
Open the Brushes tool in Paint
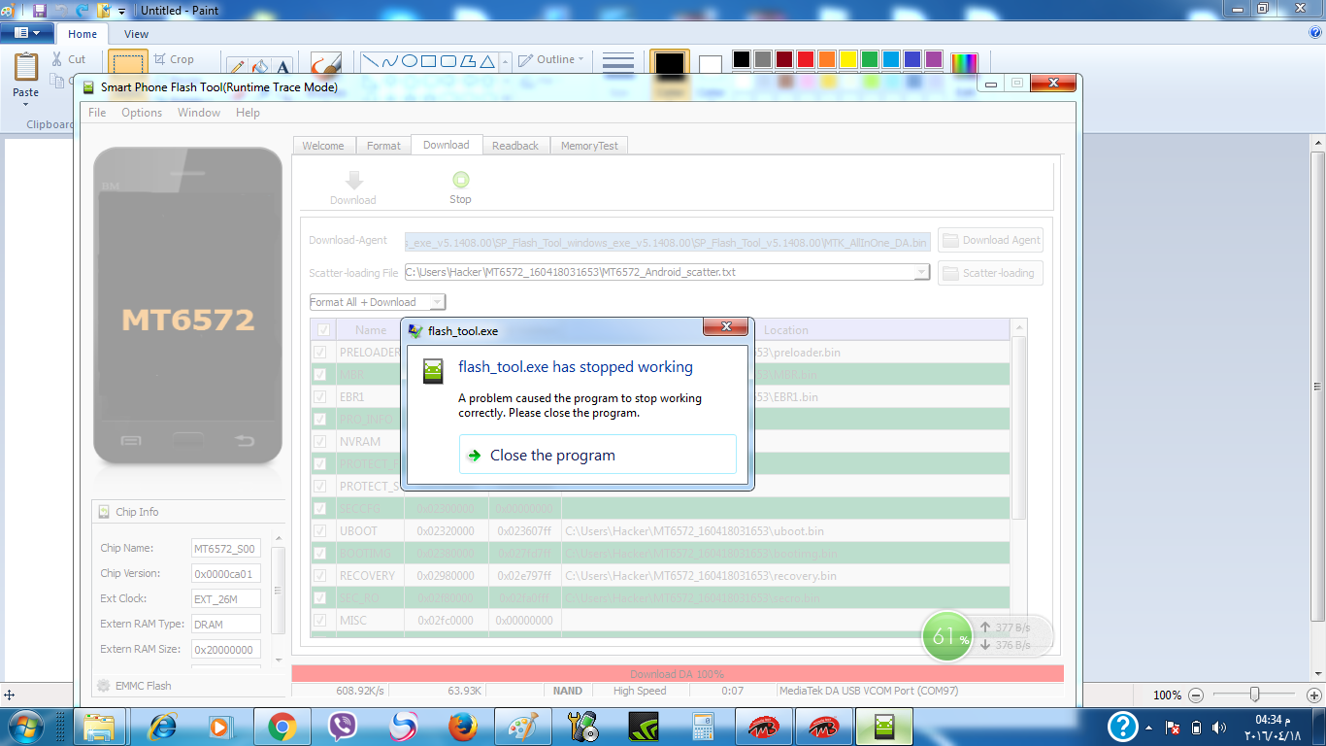pos(325,64)
